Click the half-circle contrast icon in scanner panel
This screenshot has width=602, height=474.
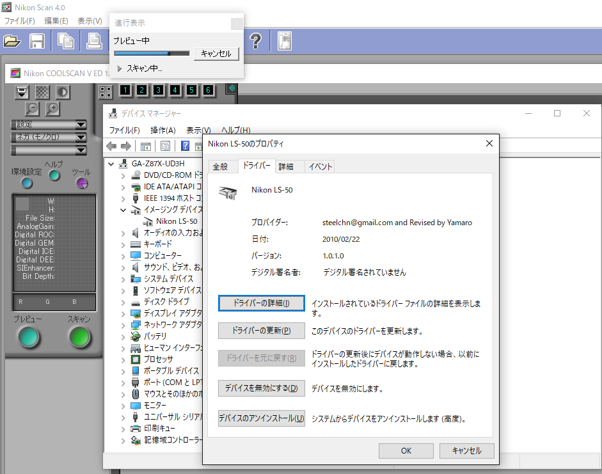(x=63, y=92)
